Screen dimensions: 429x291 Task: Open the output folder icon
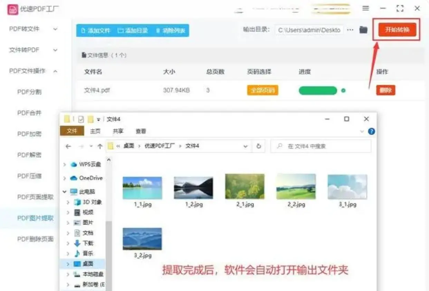coord(363,30)
